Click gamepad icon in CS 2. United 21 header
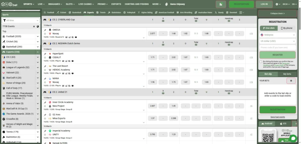The height and width of the screenshot is (144, 301). coord(45,92)
